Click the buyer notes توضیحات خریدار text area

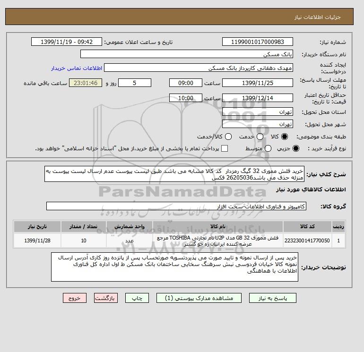[174, 267]
